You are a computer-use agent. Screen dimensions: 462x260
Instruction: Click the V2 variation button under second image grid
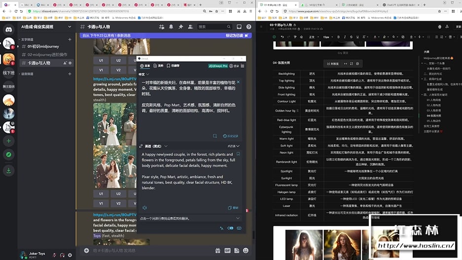click(x=118, y=203)
